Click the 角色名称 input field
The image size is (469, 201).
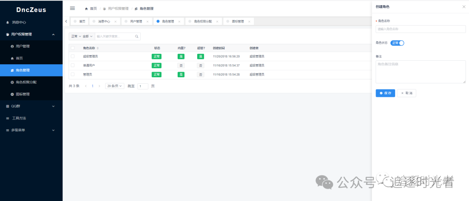coord(420,29)
